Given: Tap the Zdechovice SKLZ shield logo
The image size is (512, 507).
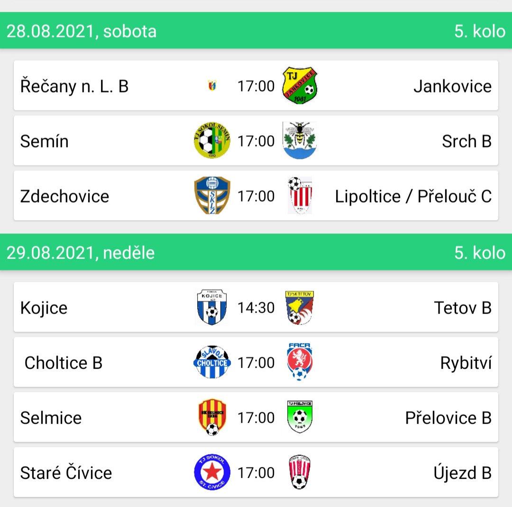Looking at the screenshot, I should pyautogui.click(x=212, y=195).
